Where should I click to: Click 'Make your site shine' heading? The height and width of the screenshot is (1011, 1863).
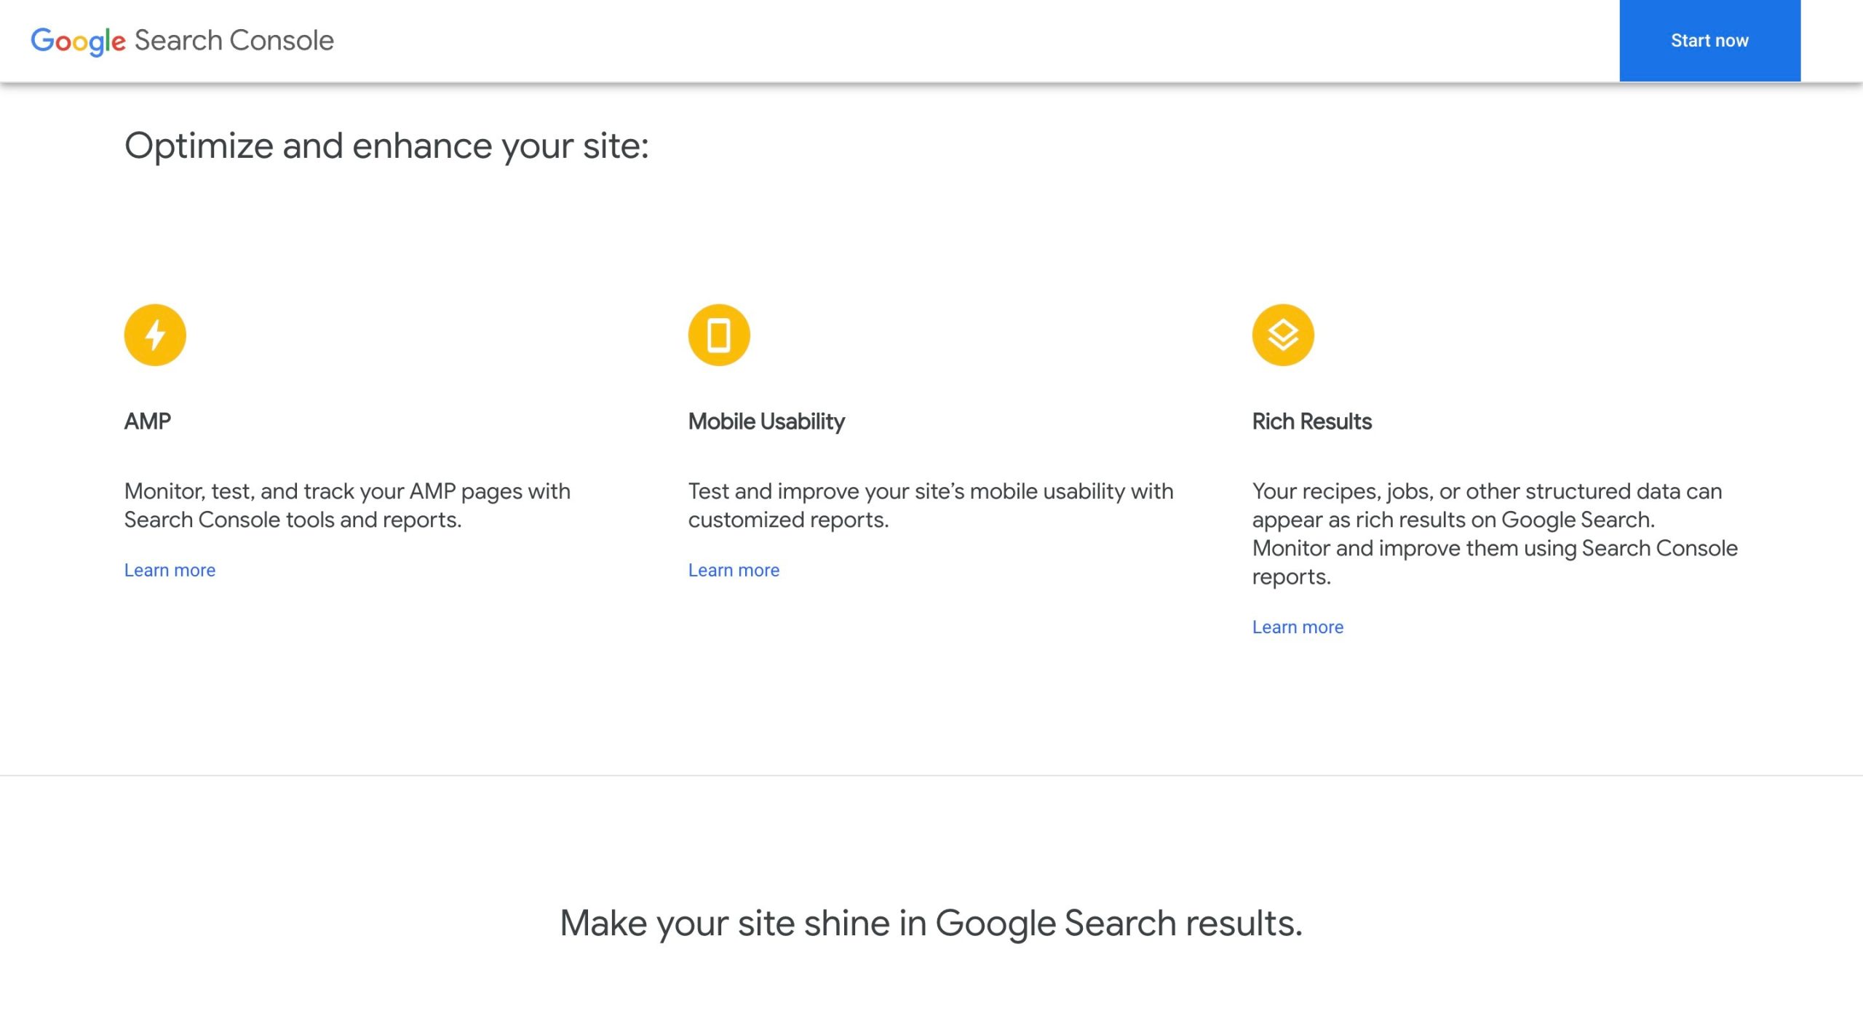[x=931, y=924]
